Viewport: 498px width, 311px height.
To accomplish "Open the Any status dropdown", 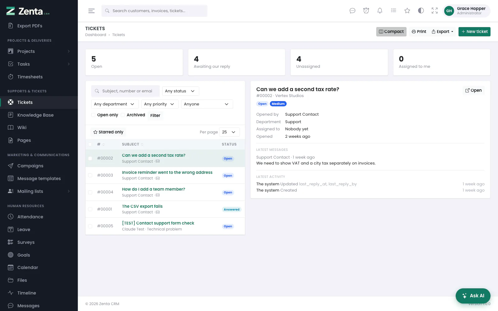I will point(181,91).
